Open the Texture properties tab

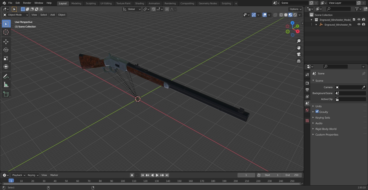pos(307,120)
